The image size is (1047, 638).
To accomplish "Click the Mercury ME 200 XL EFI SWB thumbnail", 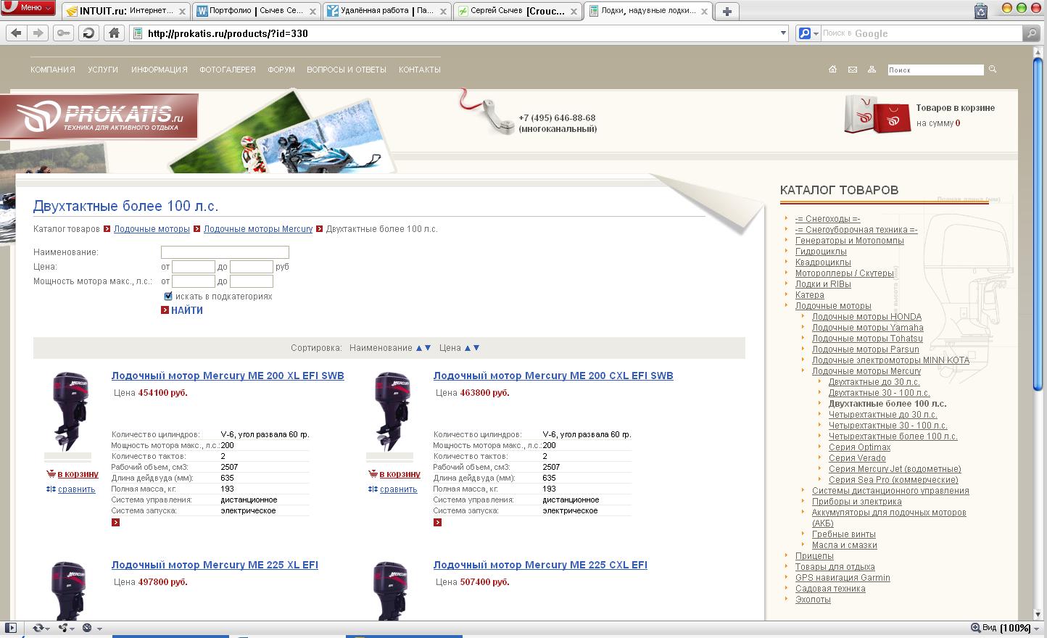I will [70, 412].
